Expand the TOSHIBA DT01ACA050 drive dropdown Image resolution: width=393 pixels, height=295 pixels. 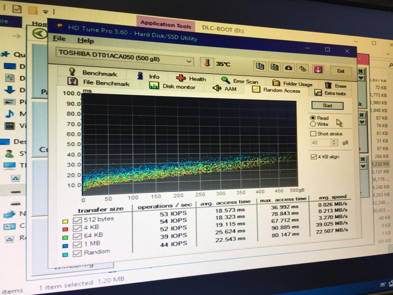tap(189, 61)
